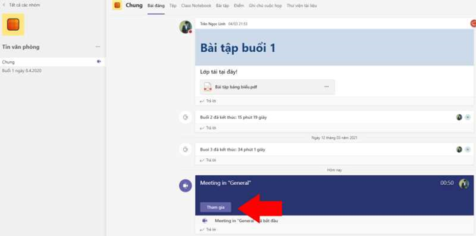
Task: Reply under the Buổi 2 meeting entry
Action: [208, 128]
